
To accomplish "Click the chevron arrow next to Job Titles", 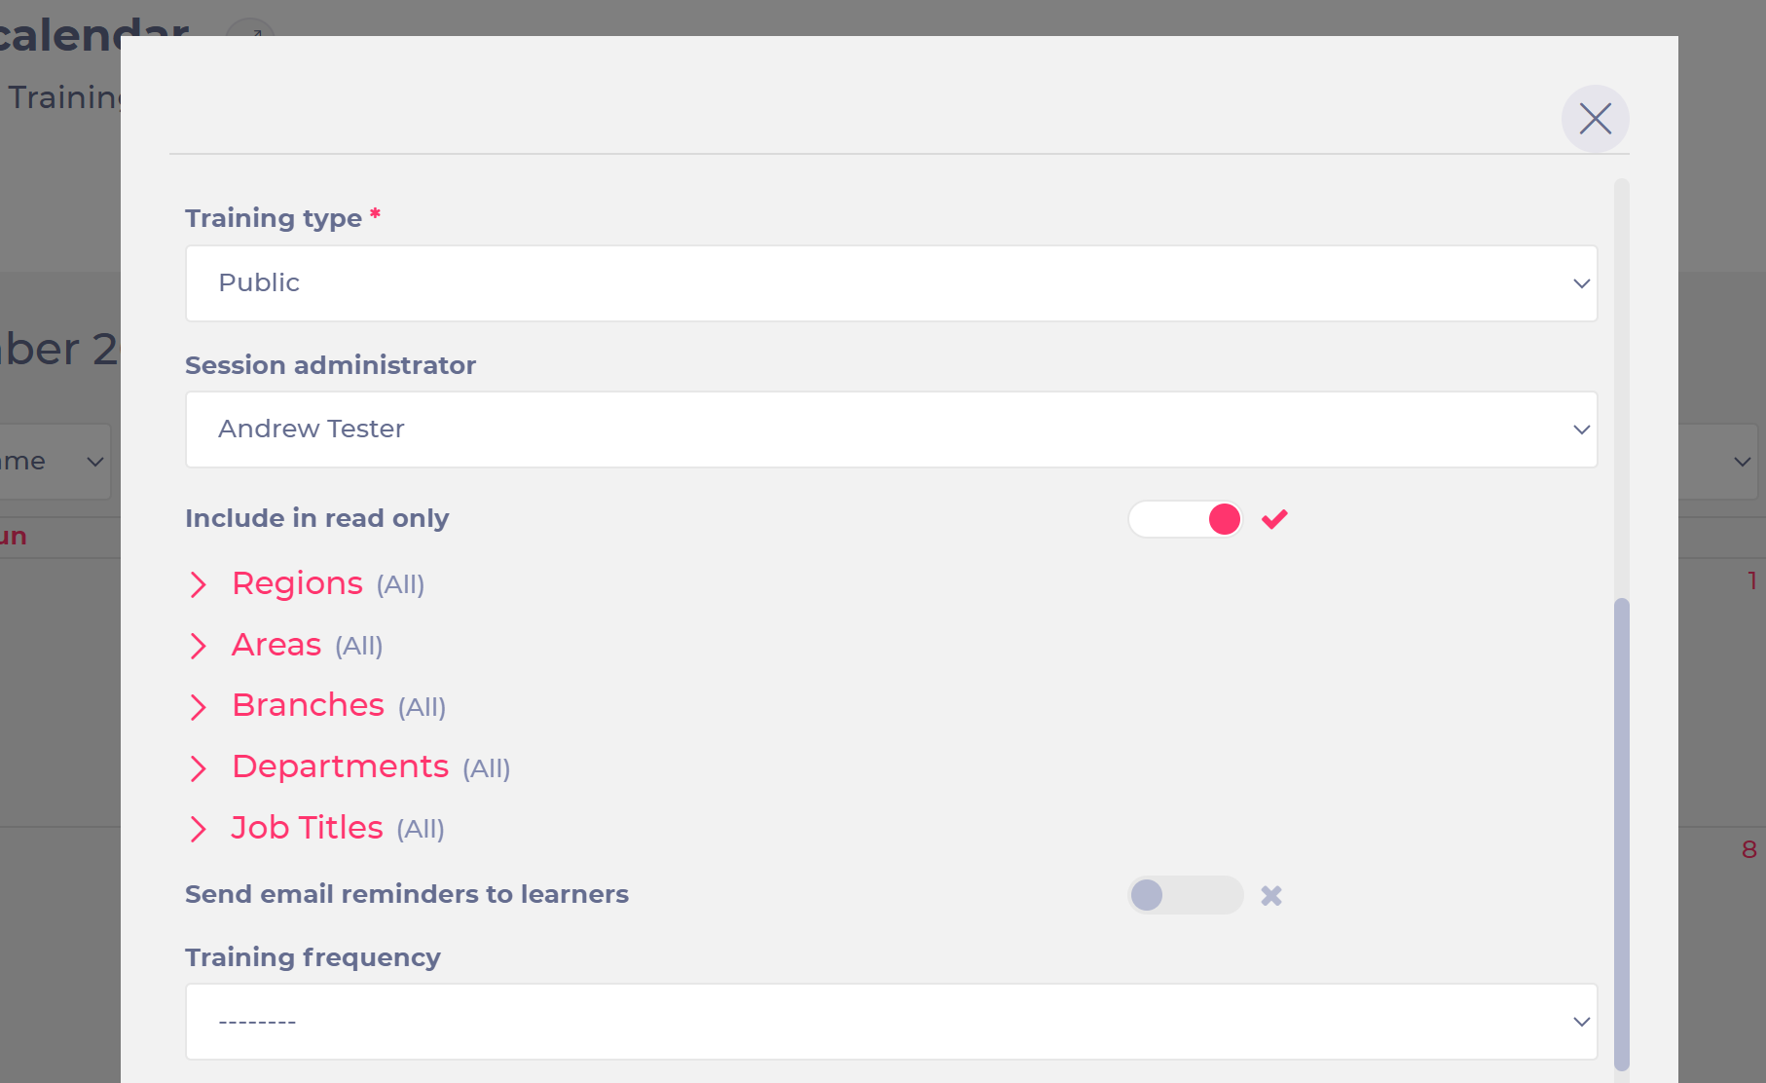I will point(198,829).
